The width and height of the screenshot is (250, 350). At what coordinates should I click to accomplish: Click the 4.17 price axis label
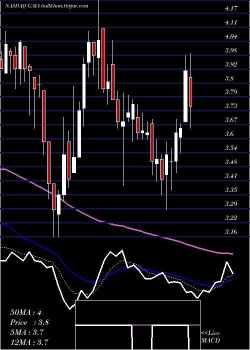pos(231,8)
